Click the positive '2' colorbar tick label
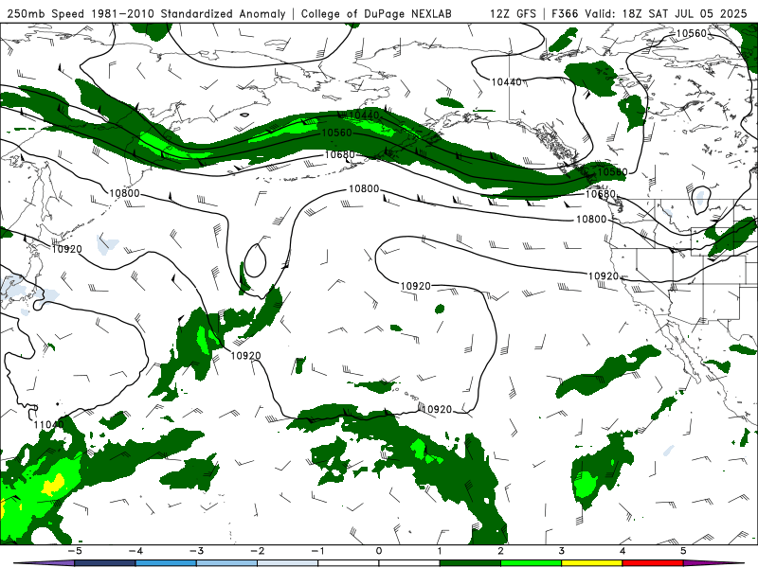 (501, 551)
